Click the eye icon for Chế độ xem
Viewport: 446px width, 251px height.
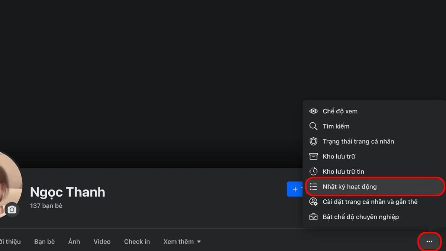(313, 111)
